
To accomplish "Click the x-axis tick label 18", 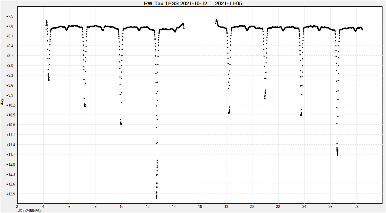I will tap(226, 207).
